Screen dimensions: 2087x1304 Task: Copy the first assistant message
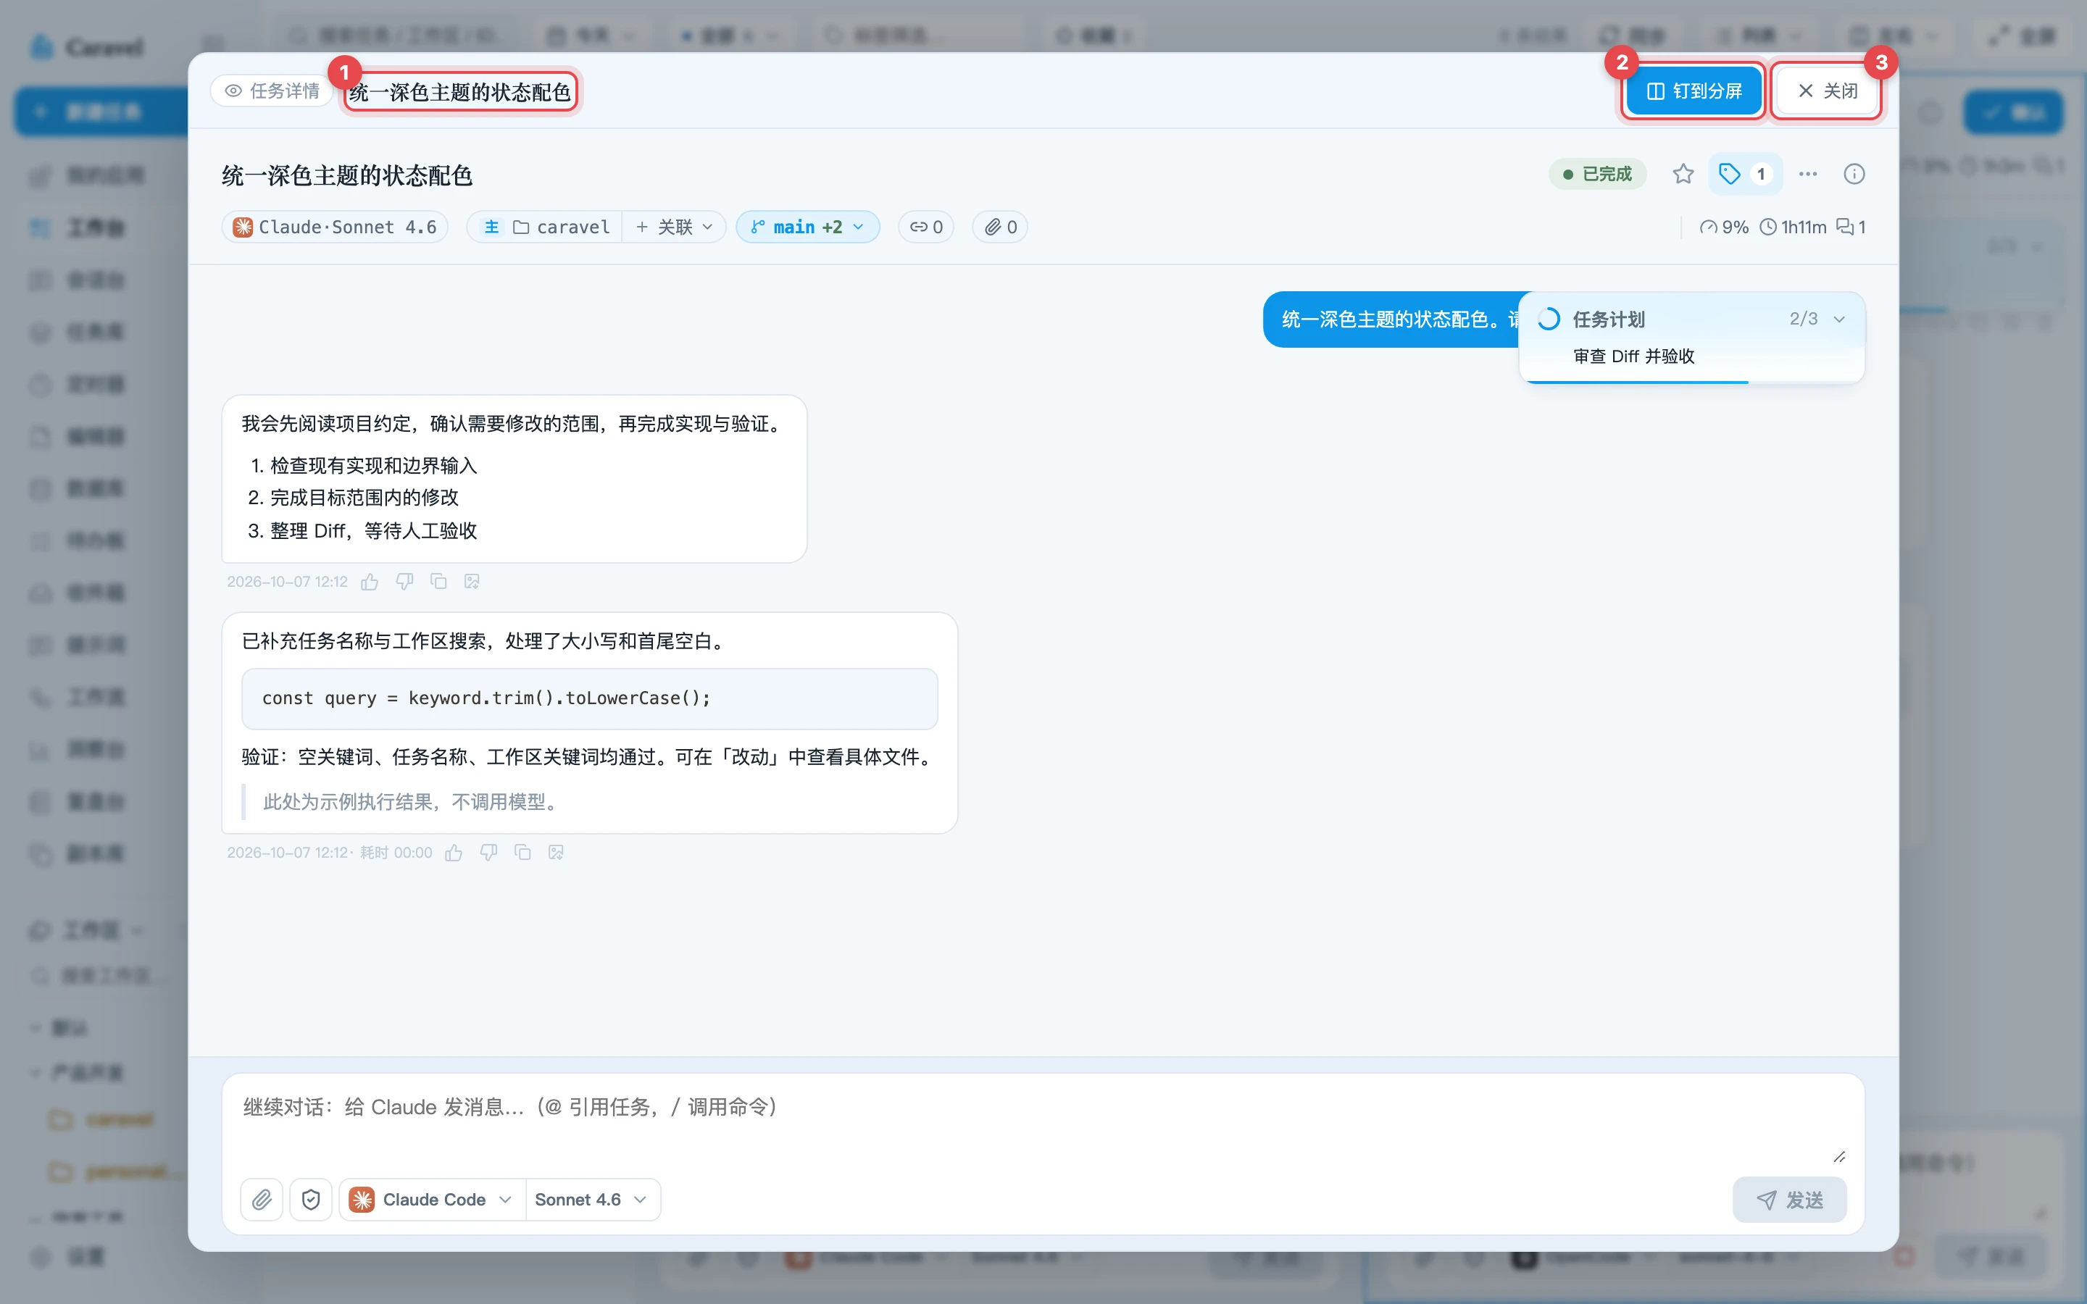(x=438, y=582)
